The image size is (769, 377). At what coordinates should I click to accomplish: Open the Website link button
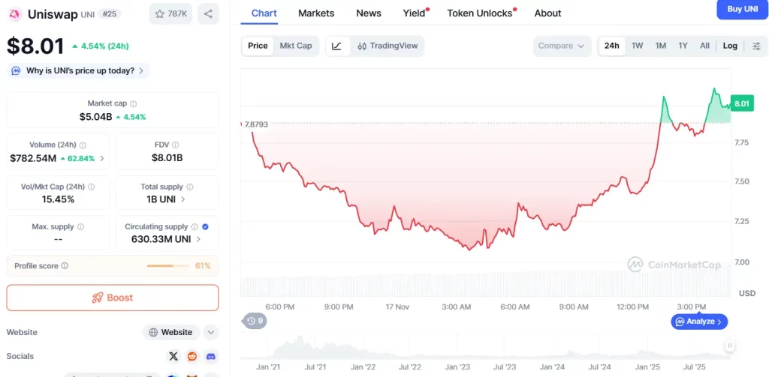171,333
